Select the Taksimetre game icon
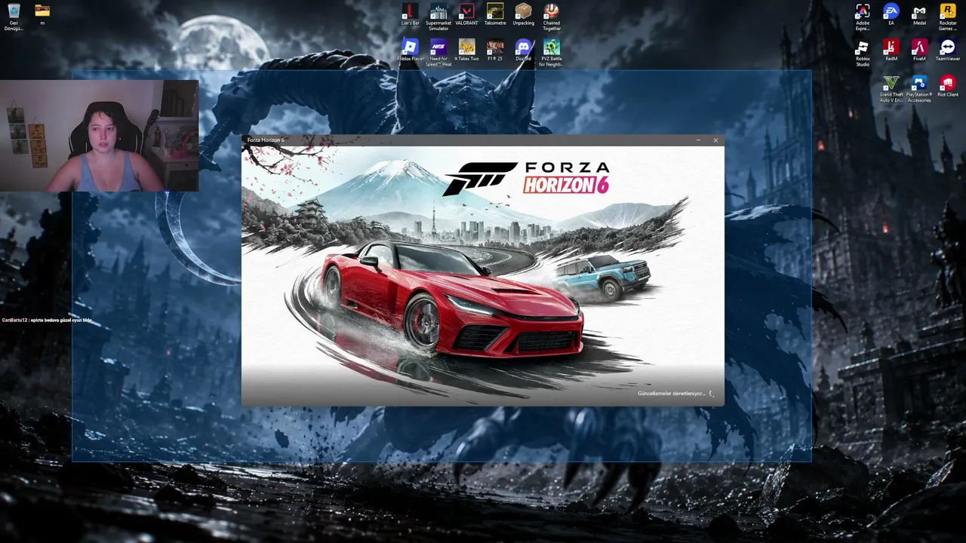This screenshot has width=966, height=543. [495, 14]
